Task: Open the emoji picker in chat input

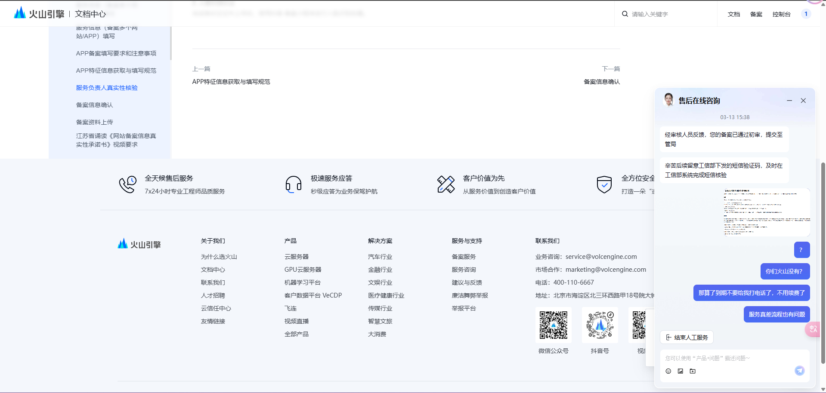Action: click(668, 371)
